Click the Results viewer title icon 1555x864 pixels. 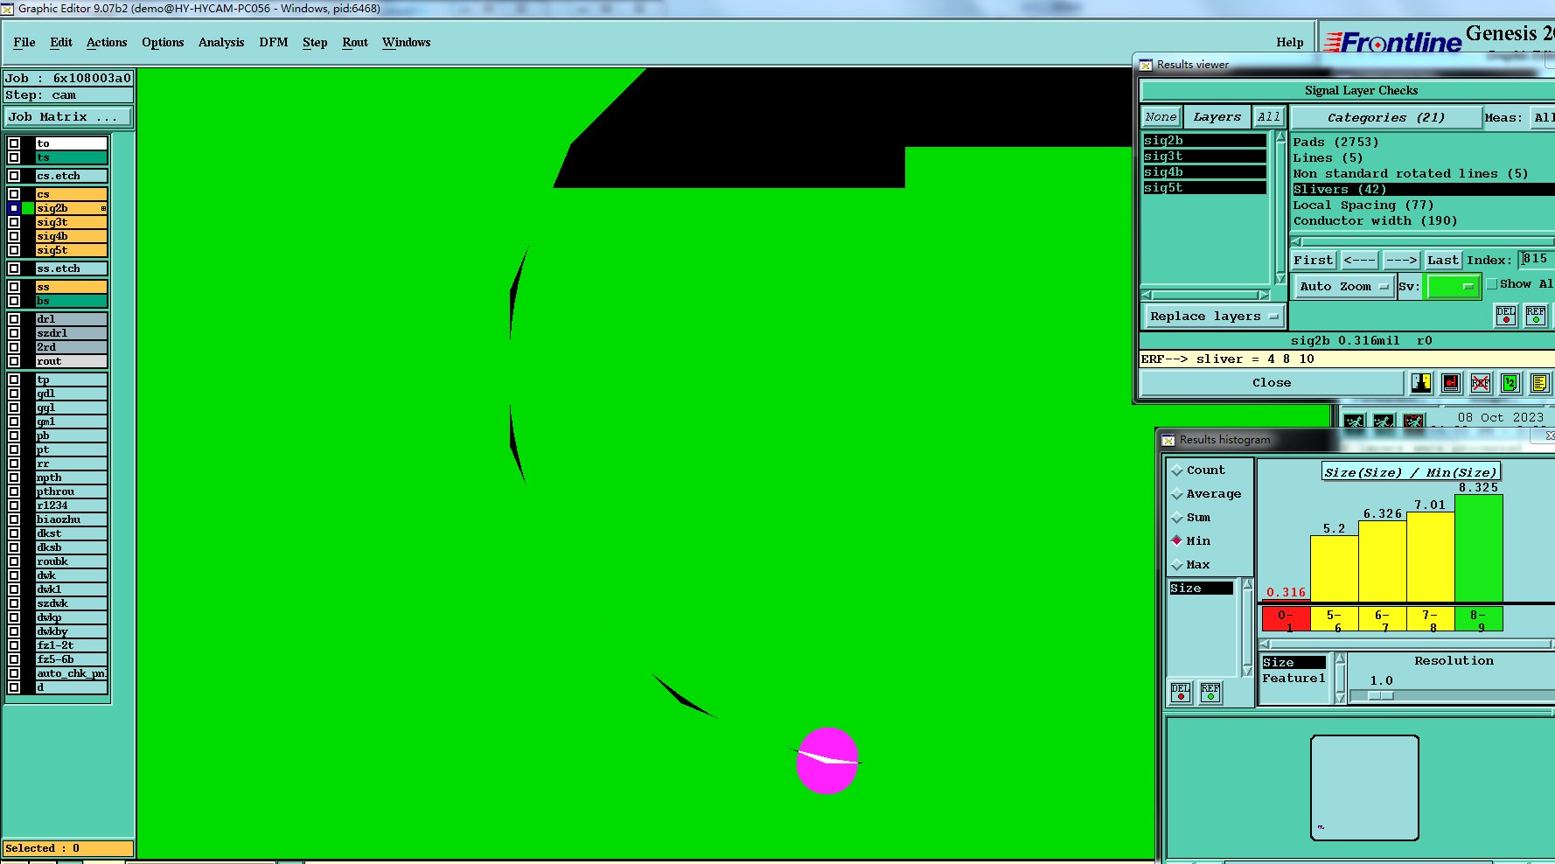click(x=1146, y=65)
